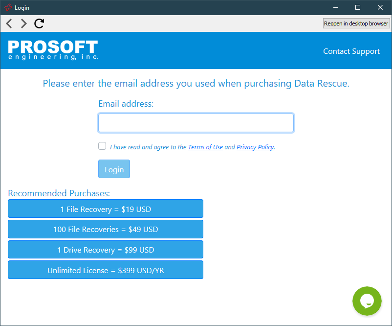The image size is (392, 326).
Task: Tick the agree to terms checkbox
Action: 102,146
